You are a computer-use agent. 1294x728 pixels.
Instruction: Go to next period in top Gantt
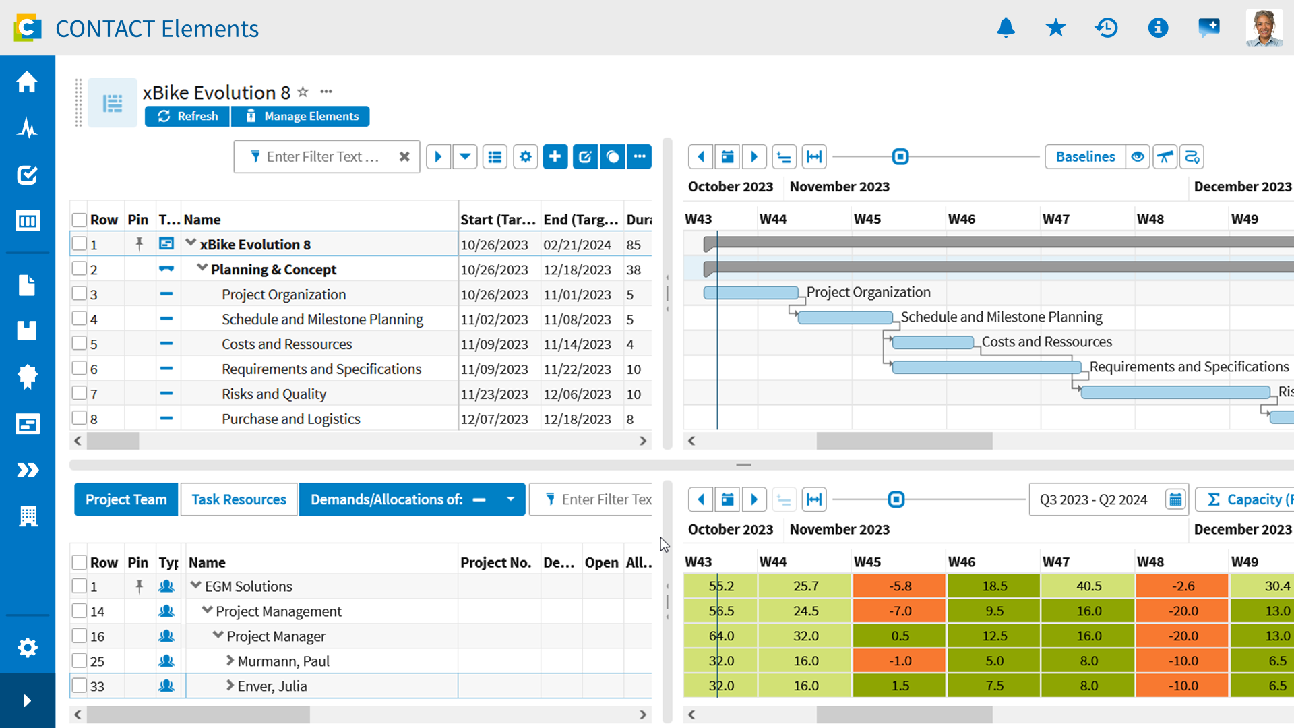[754, 156]
